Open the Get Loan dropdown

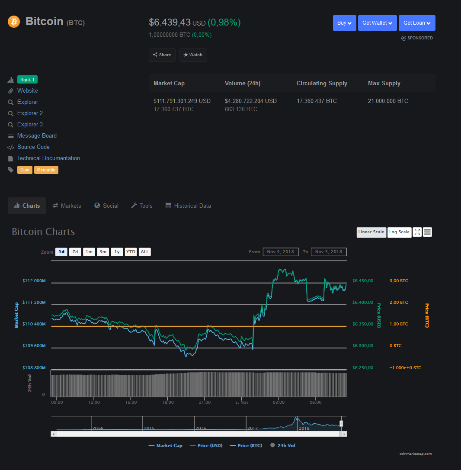[417, 23]
